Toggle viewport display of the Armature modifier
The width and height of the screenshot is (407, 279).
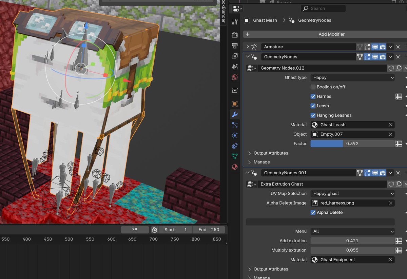pyautogui.click(x=374, y=47)
